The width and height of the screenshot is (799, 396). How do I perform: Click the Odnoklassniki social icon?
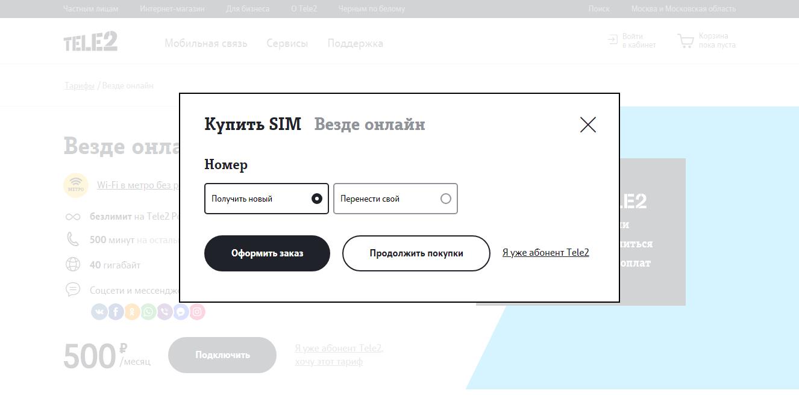[132, 312]
